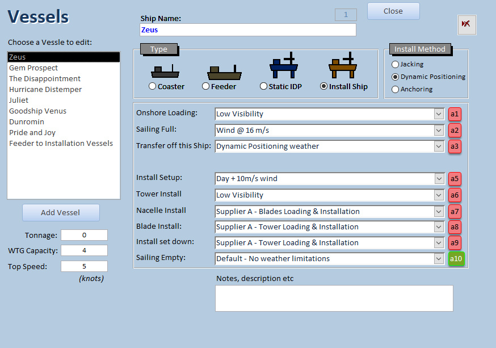Open the Install set down dropdown
Viewport: 496px width, 348px height.
[439, 242]
